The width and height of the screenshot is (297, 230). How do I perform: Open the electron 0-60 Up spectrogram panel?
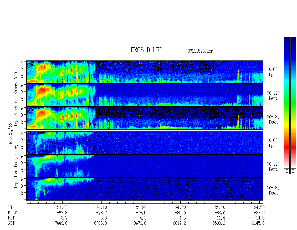click(145, 72)
